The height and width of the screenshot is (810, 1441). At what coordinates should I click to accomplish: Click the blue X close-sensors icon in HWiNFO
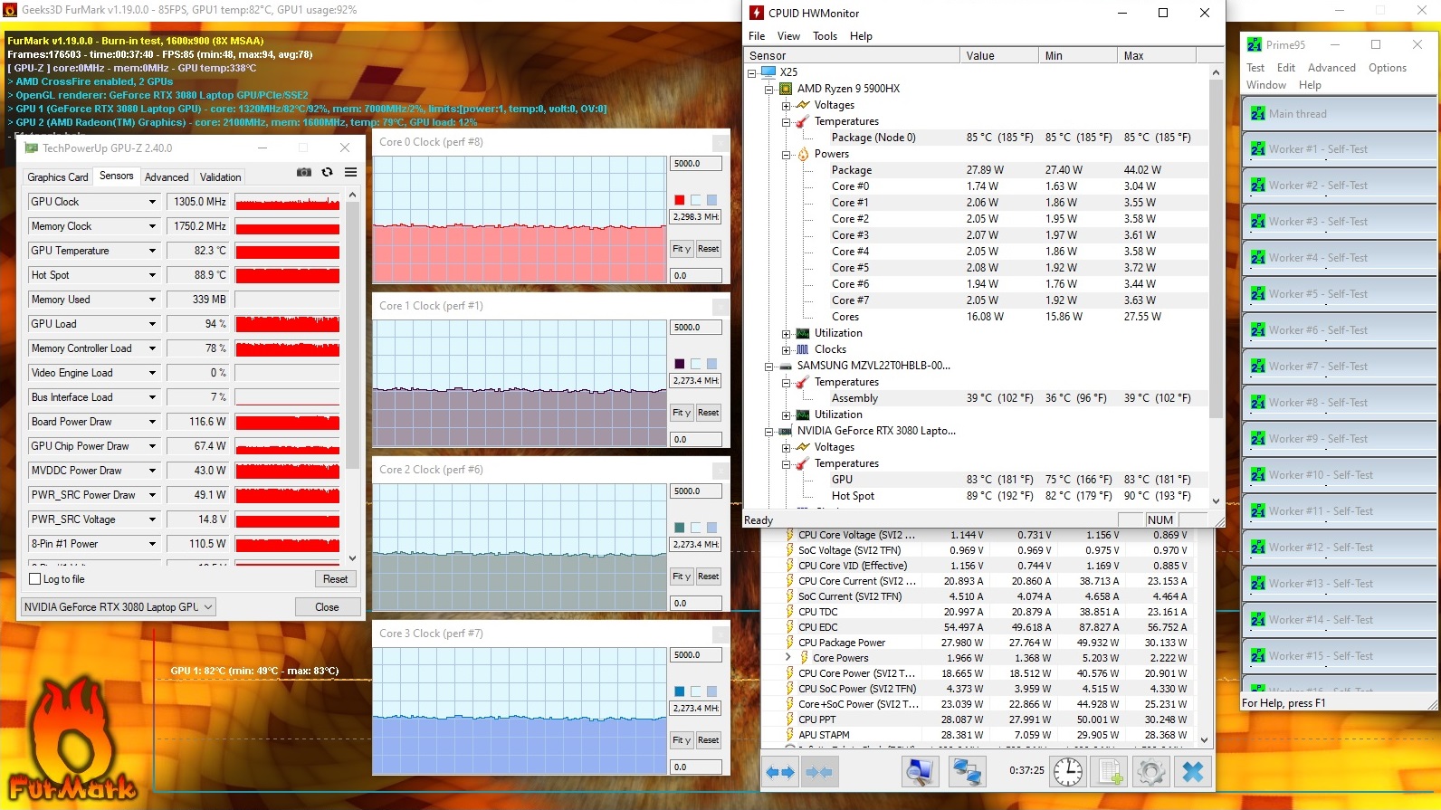click(x=1193, y=772)
